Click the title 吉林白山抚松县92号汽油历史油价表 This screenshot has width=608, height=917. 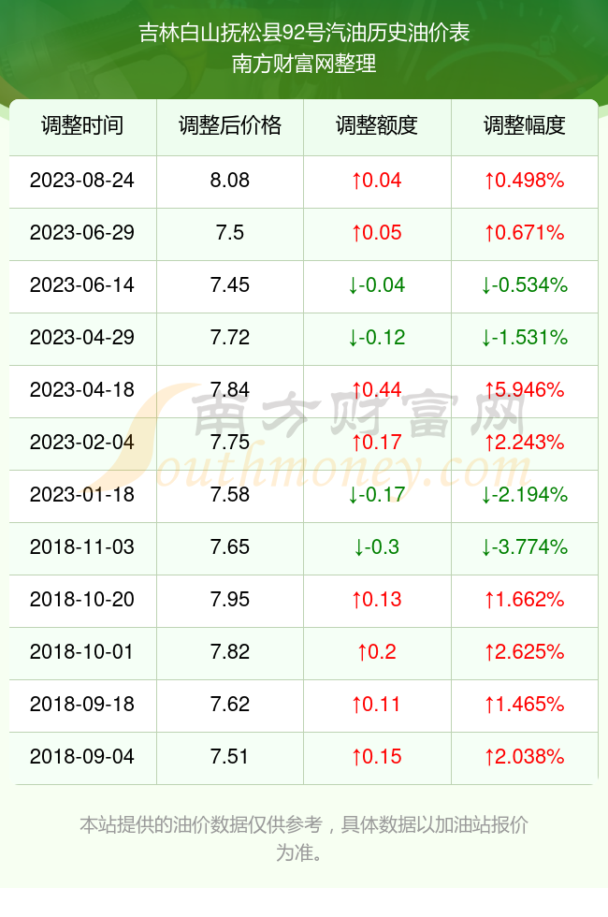(x=304, y=33)
